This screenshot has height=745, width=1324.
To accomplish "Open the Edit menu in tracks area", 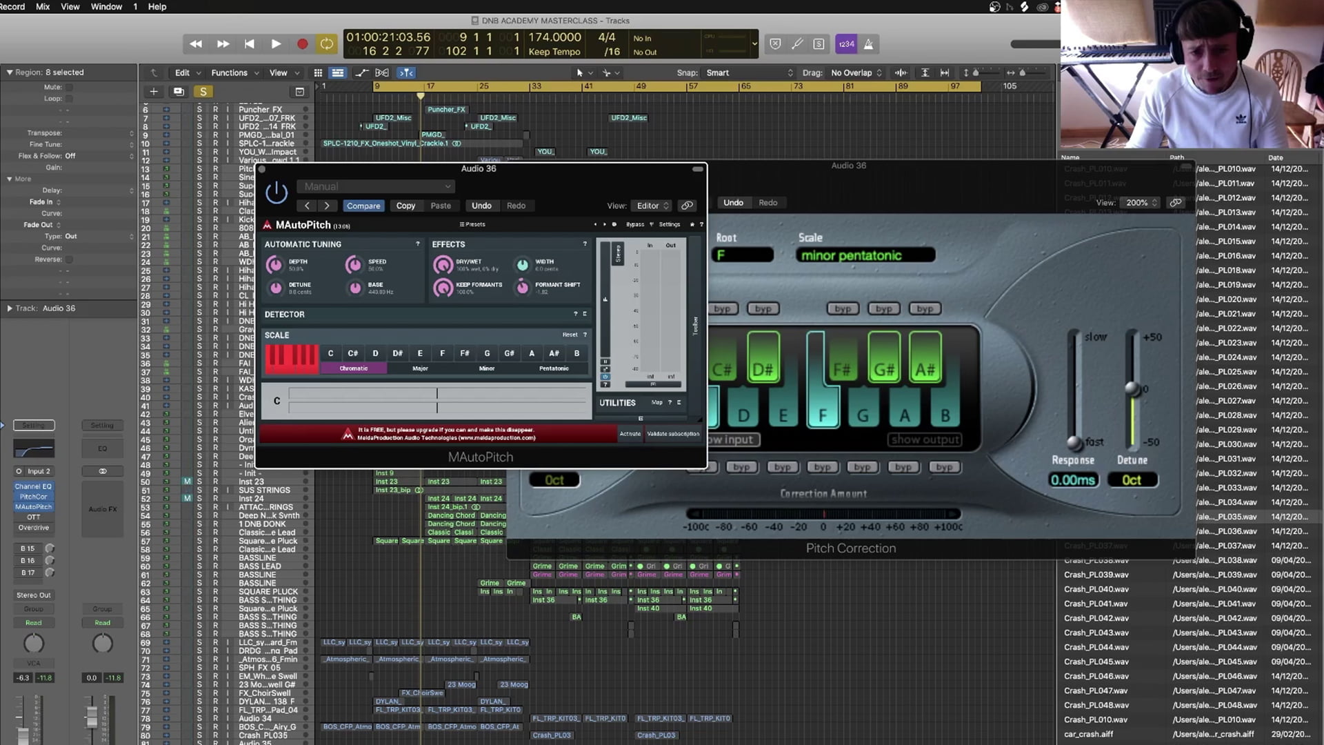I will click(x=187, y=72).
